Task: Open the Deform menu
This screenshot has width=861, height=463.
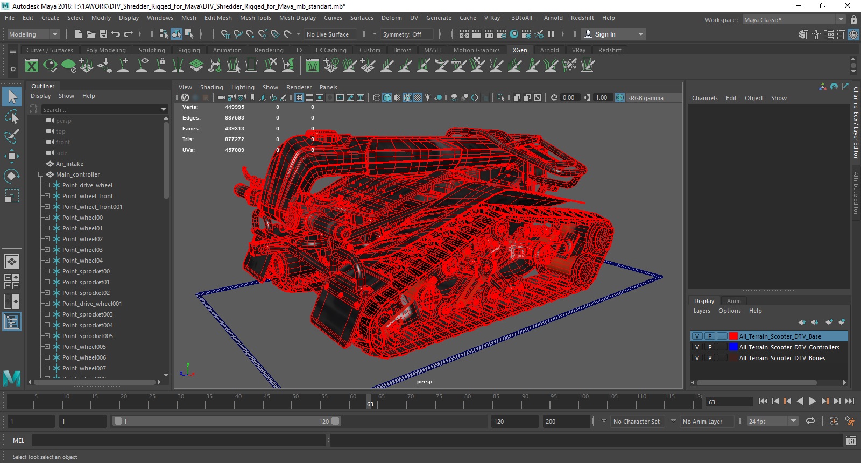Action: (x=392, y=18)
